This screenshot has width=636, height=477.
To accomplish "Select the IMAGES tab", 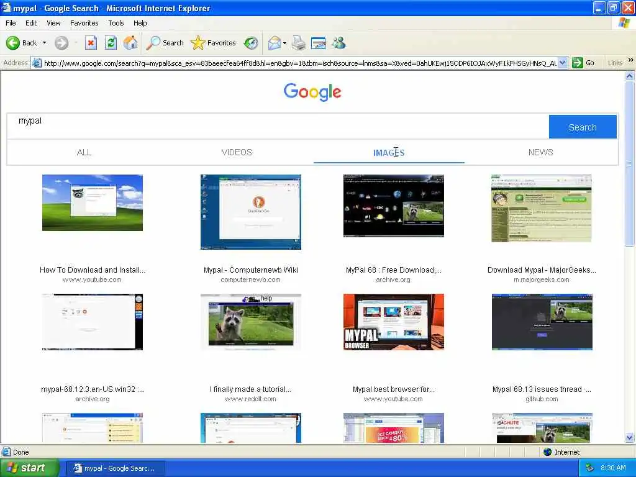I will pyautogui.click(x=389, y=153).
